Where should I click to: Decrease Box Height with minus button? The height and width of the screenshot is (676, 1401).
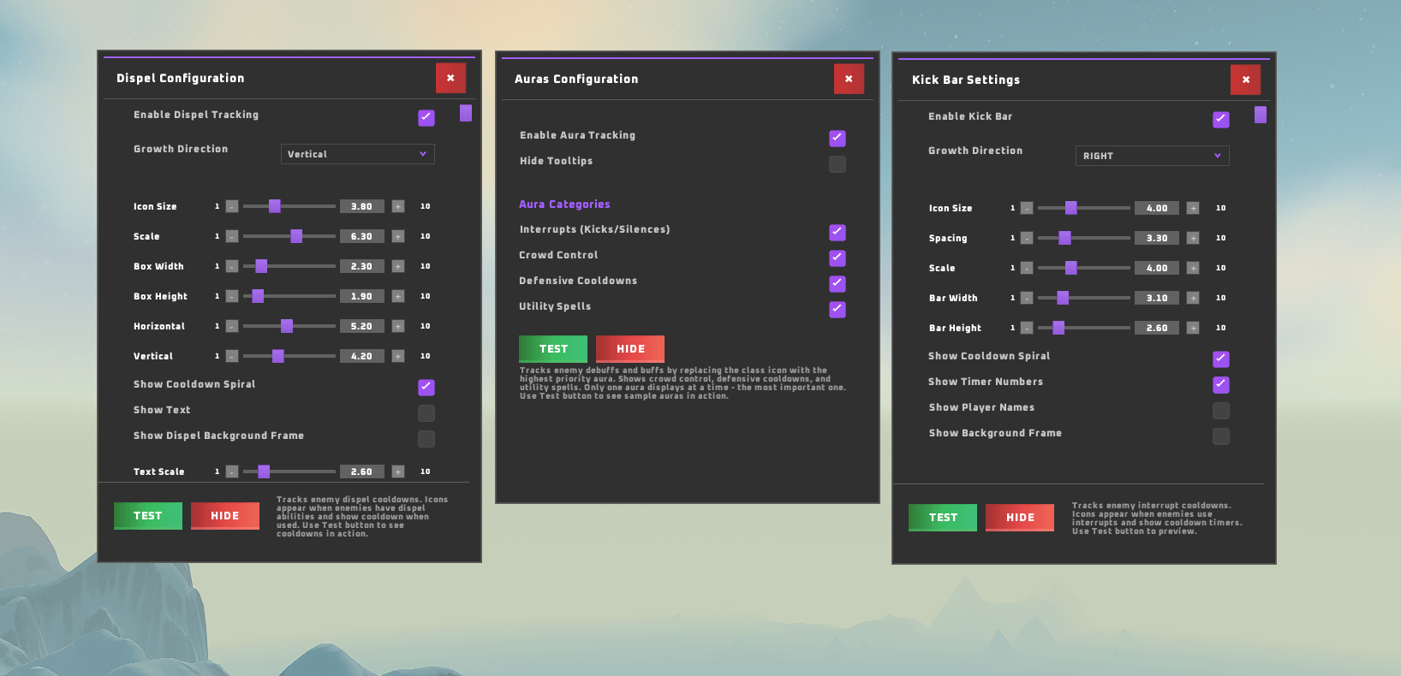coord(232,296)
